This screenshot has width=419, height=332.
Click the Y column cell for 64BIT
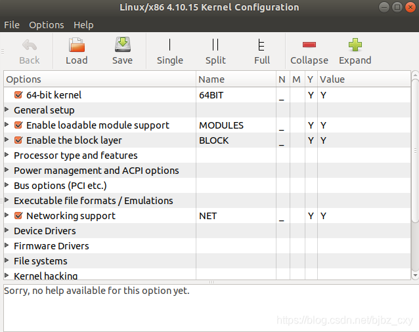pyautogui.click(x=311, y=95)
